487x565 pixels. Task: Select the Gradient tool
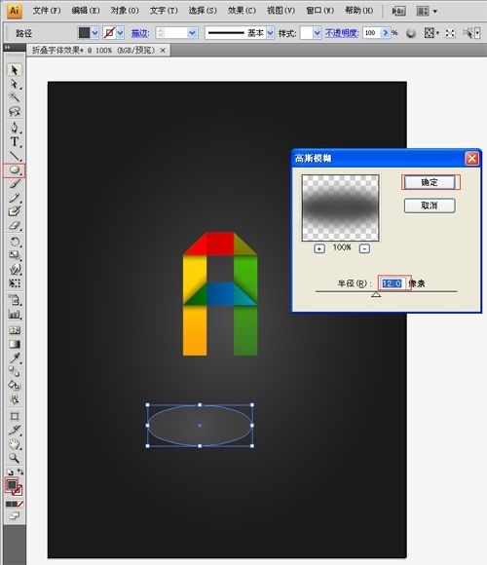(14, 344)
